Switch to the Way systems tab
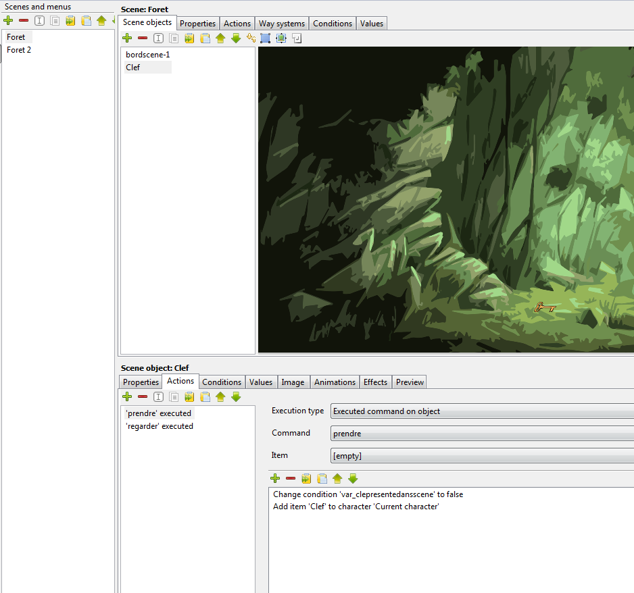634x593 pixels. coord(282,24)
